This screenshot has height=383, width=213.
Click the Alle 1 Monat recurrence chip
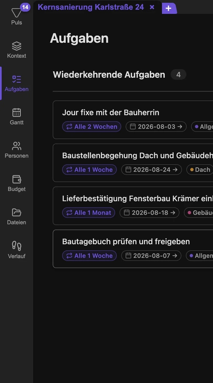88,213
